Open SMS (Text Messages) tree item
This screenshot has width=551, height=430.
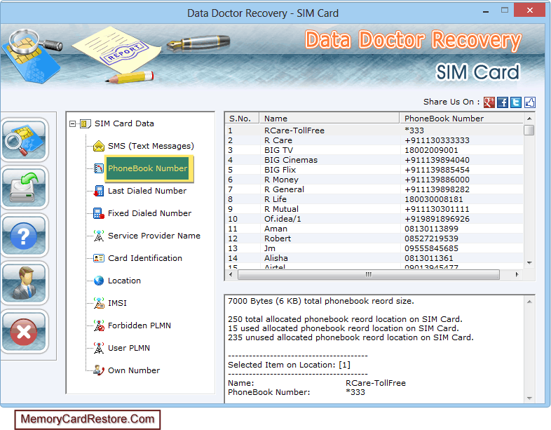point(151,146)
